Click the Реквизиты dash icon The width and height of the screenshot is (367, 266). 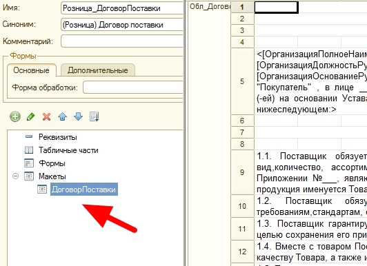29,136
